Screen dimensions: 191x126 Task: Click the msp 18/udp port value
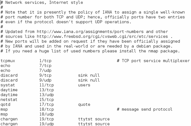[x=46, y=114]
